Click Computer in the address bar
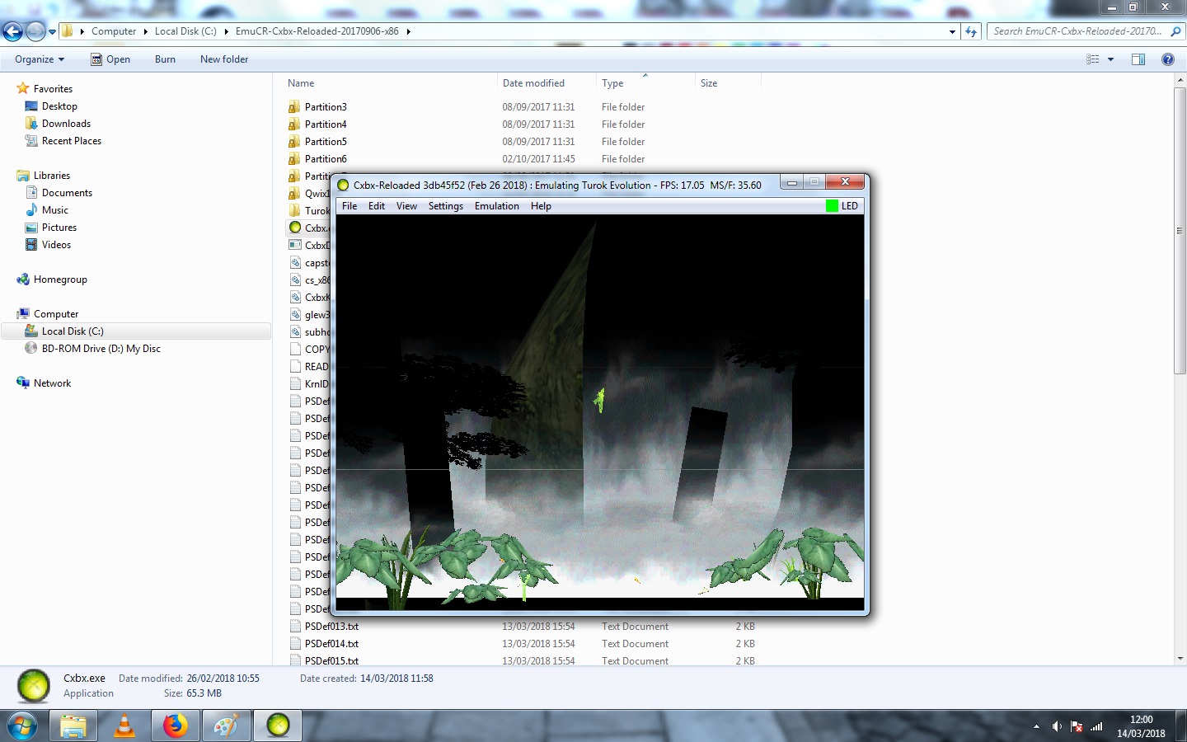This screenshot has width=1187, height=742. 114,31
